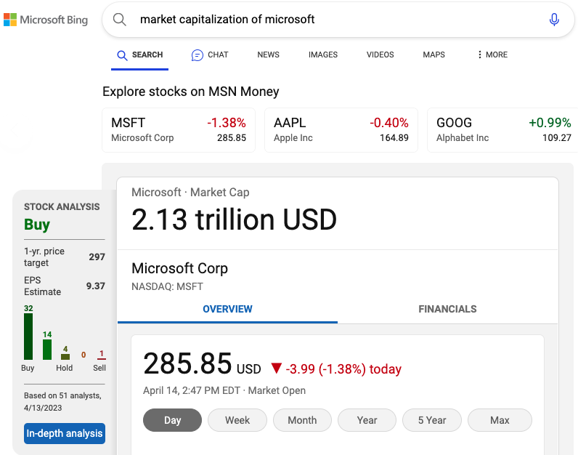Select the Max chart range
The height and width of the screenshot is (455, 578).
500,420
